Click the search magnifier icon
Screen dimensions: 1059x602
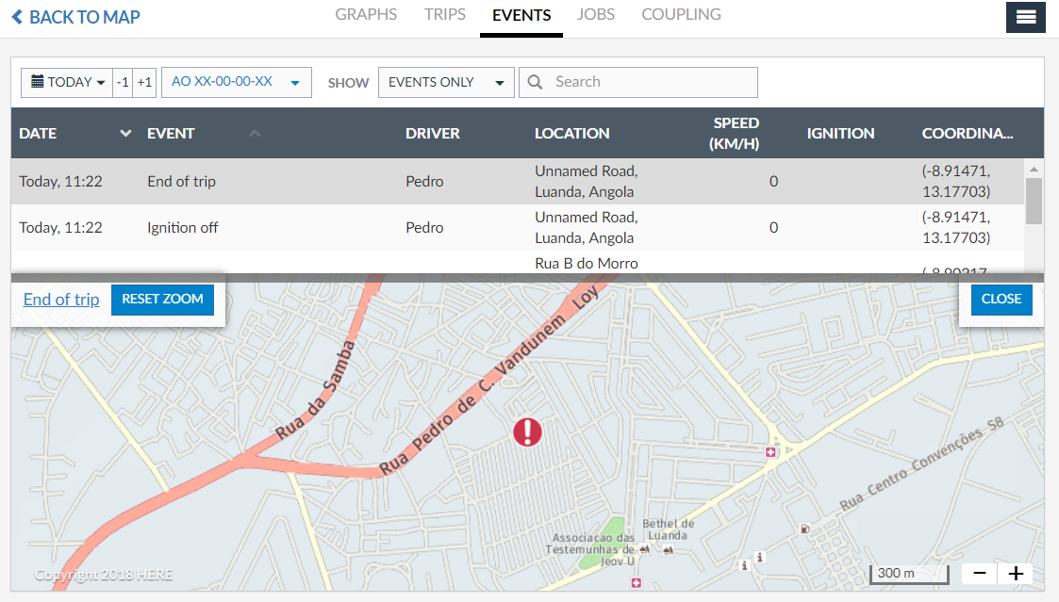tap(536, 82)
